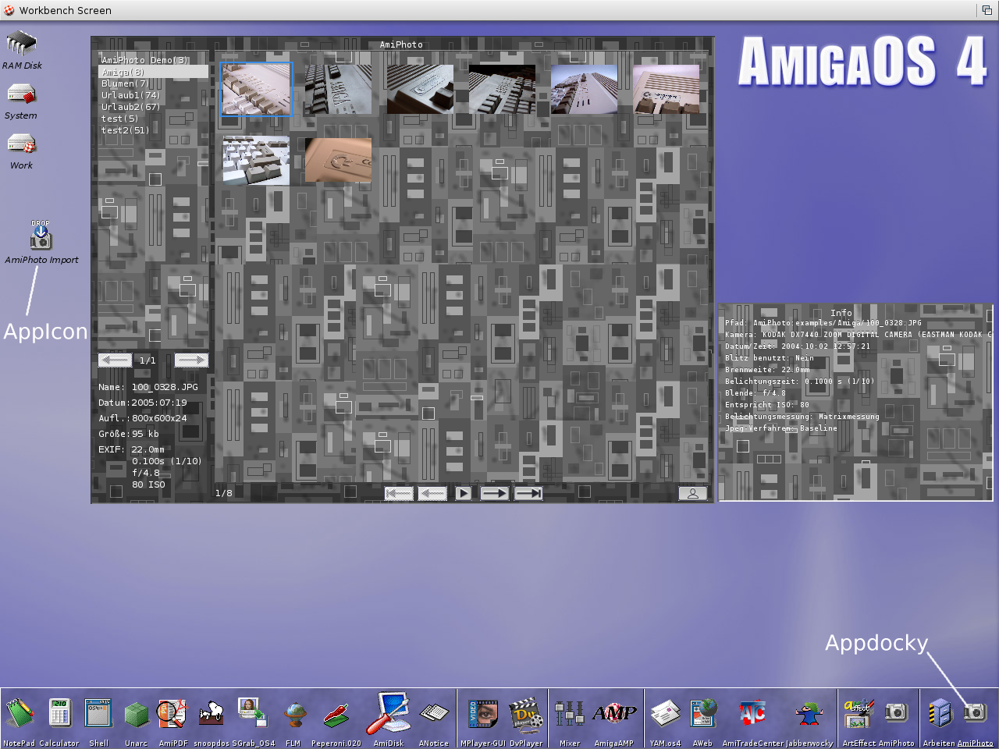Viewport: 999px width, 749px height.
Task: Click the Brennweite: 22.0mm line
Action: 767,369
